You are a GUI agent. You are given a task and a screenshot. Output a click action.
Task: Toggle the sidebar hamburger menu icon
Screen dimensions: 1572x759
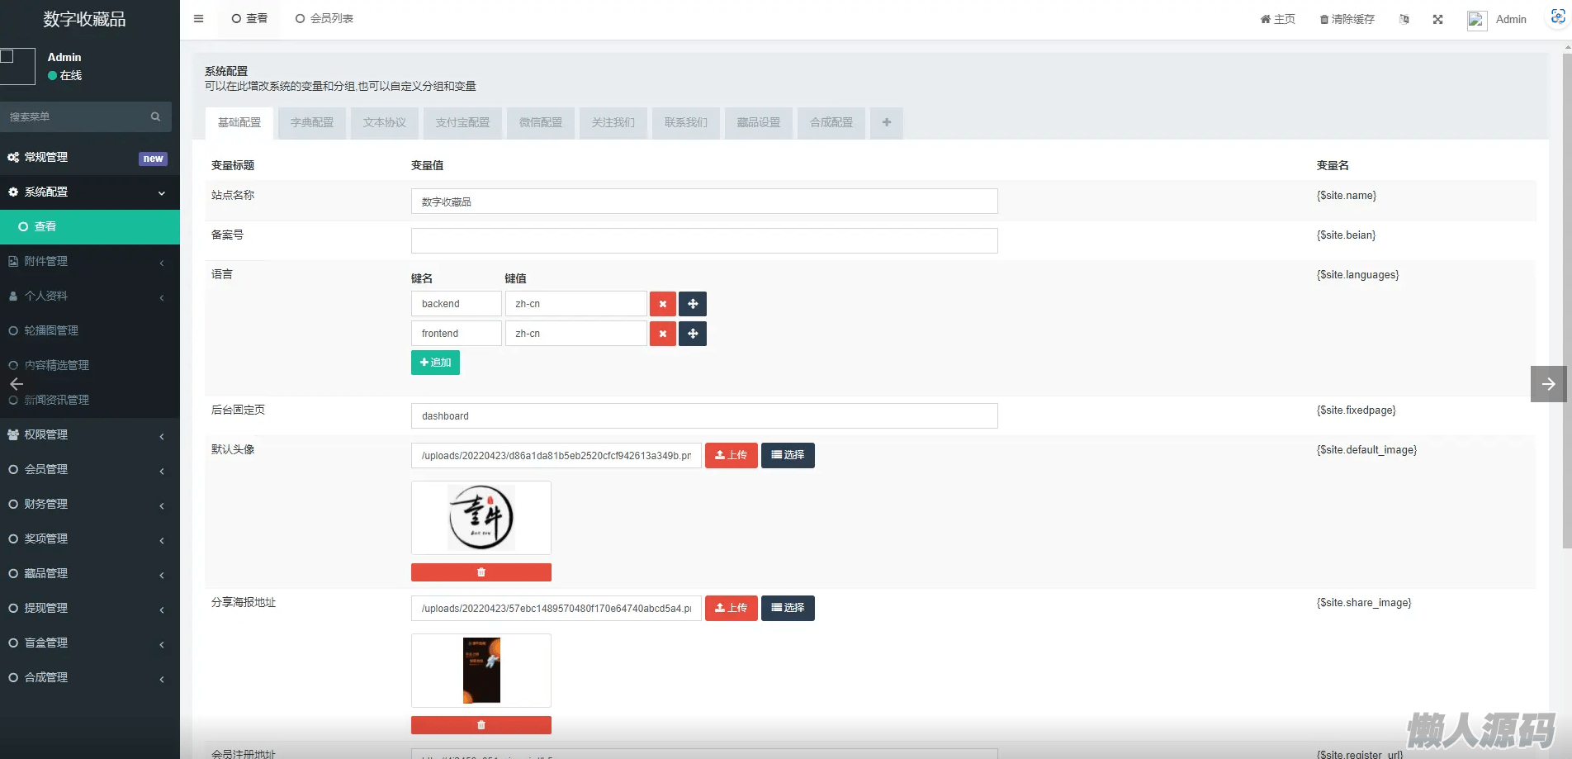click(x=198, y=18)
